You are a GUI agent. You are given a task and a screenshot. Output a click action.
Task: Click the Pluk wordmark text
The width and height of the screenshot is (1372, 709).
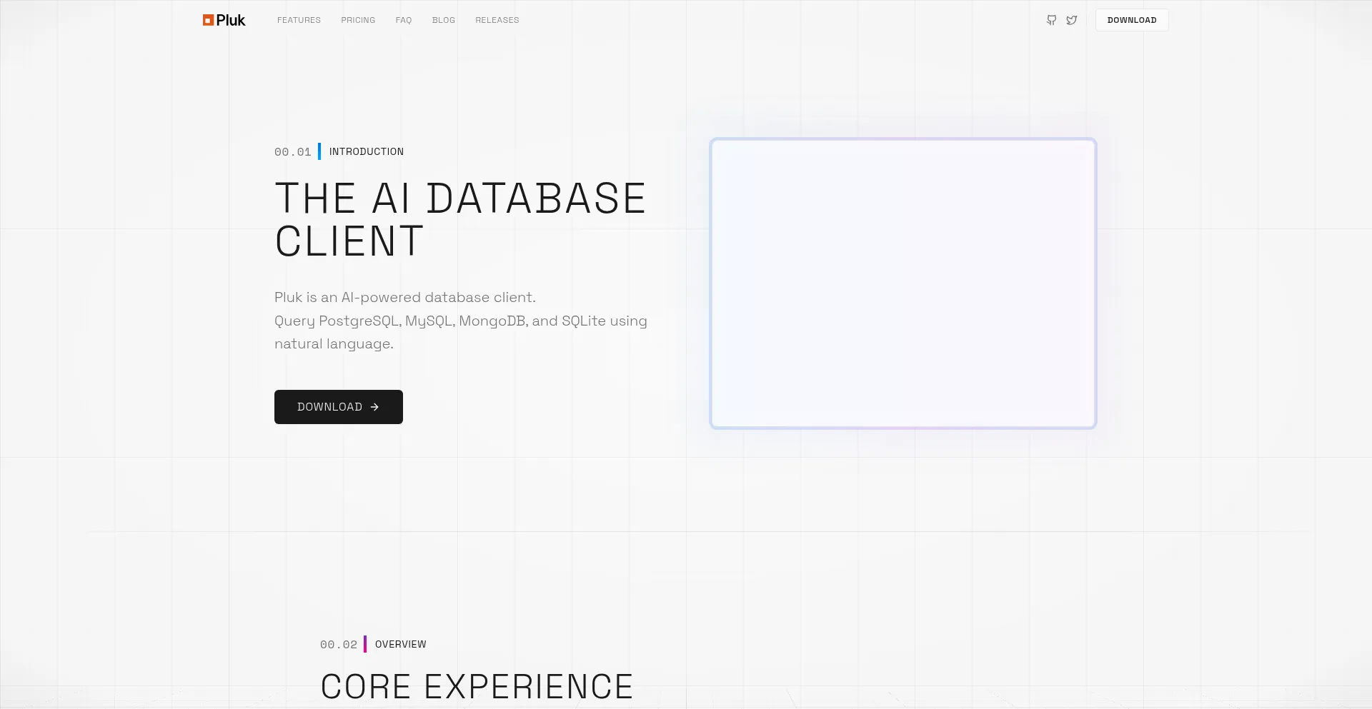[x=231, y=20]
